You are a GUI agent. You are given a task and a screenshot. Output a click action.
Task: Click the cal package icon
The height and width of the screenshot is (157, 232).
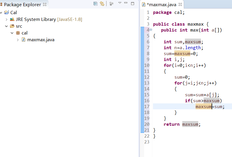tap(18, 33)
